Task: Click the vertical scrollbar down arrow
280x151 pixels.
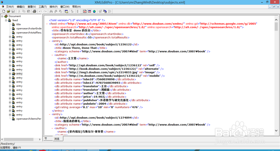Action: click(276, 131)
